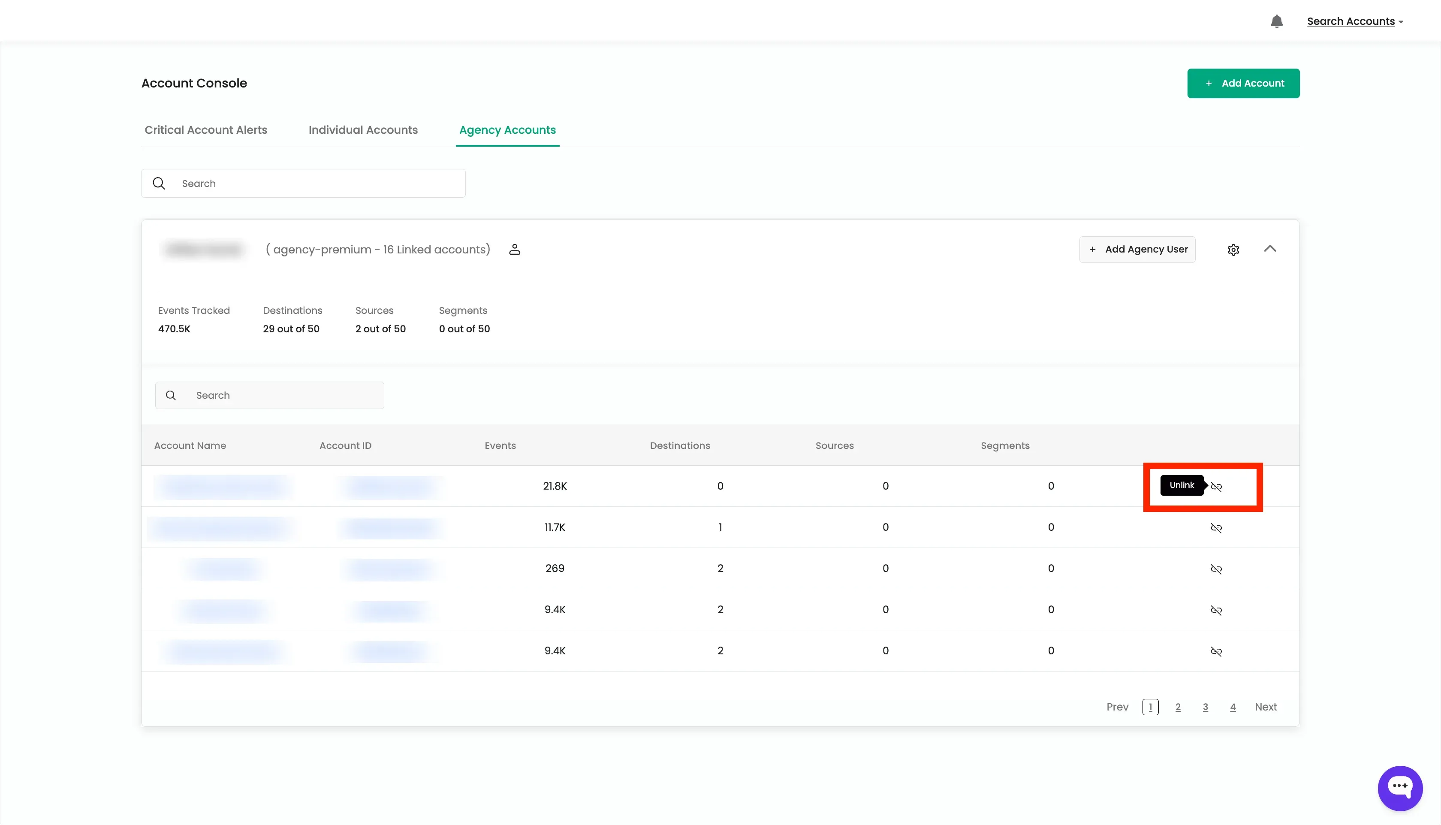The width and height of the screenshot is (1441, 825).
Task: Click the Destinations column header
Action: tap(679, 446)
